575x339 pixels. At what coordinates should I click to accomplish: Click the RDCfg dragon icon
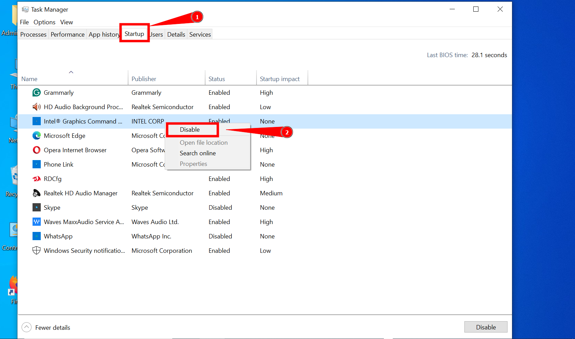click(37, 179)
